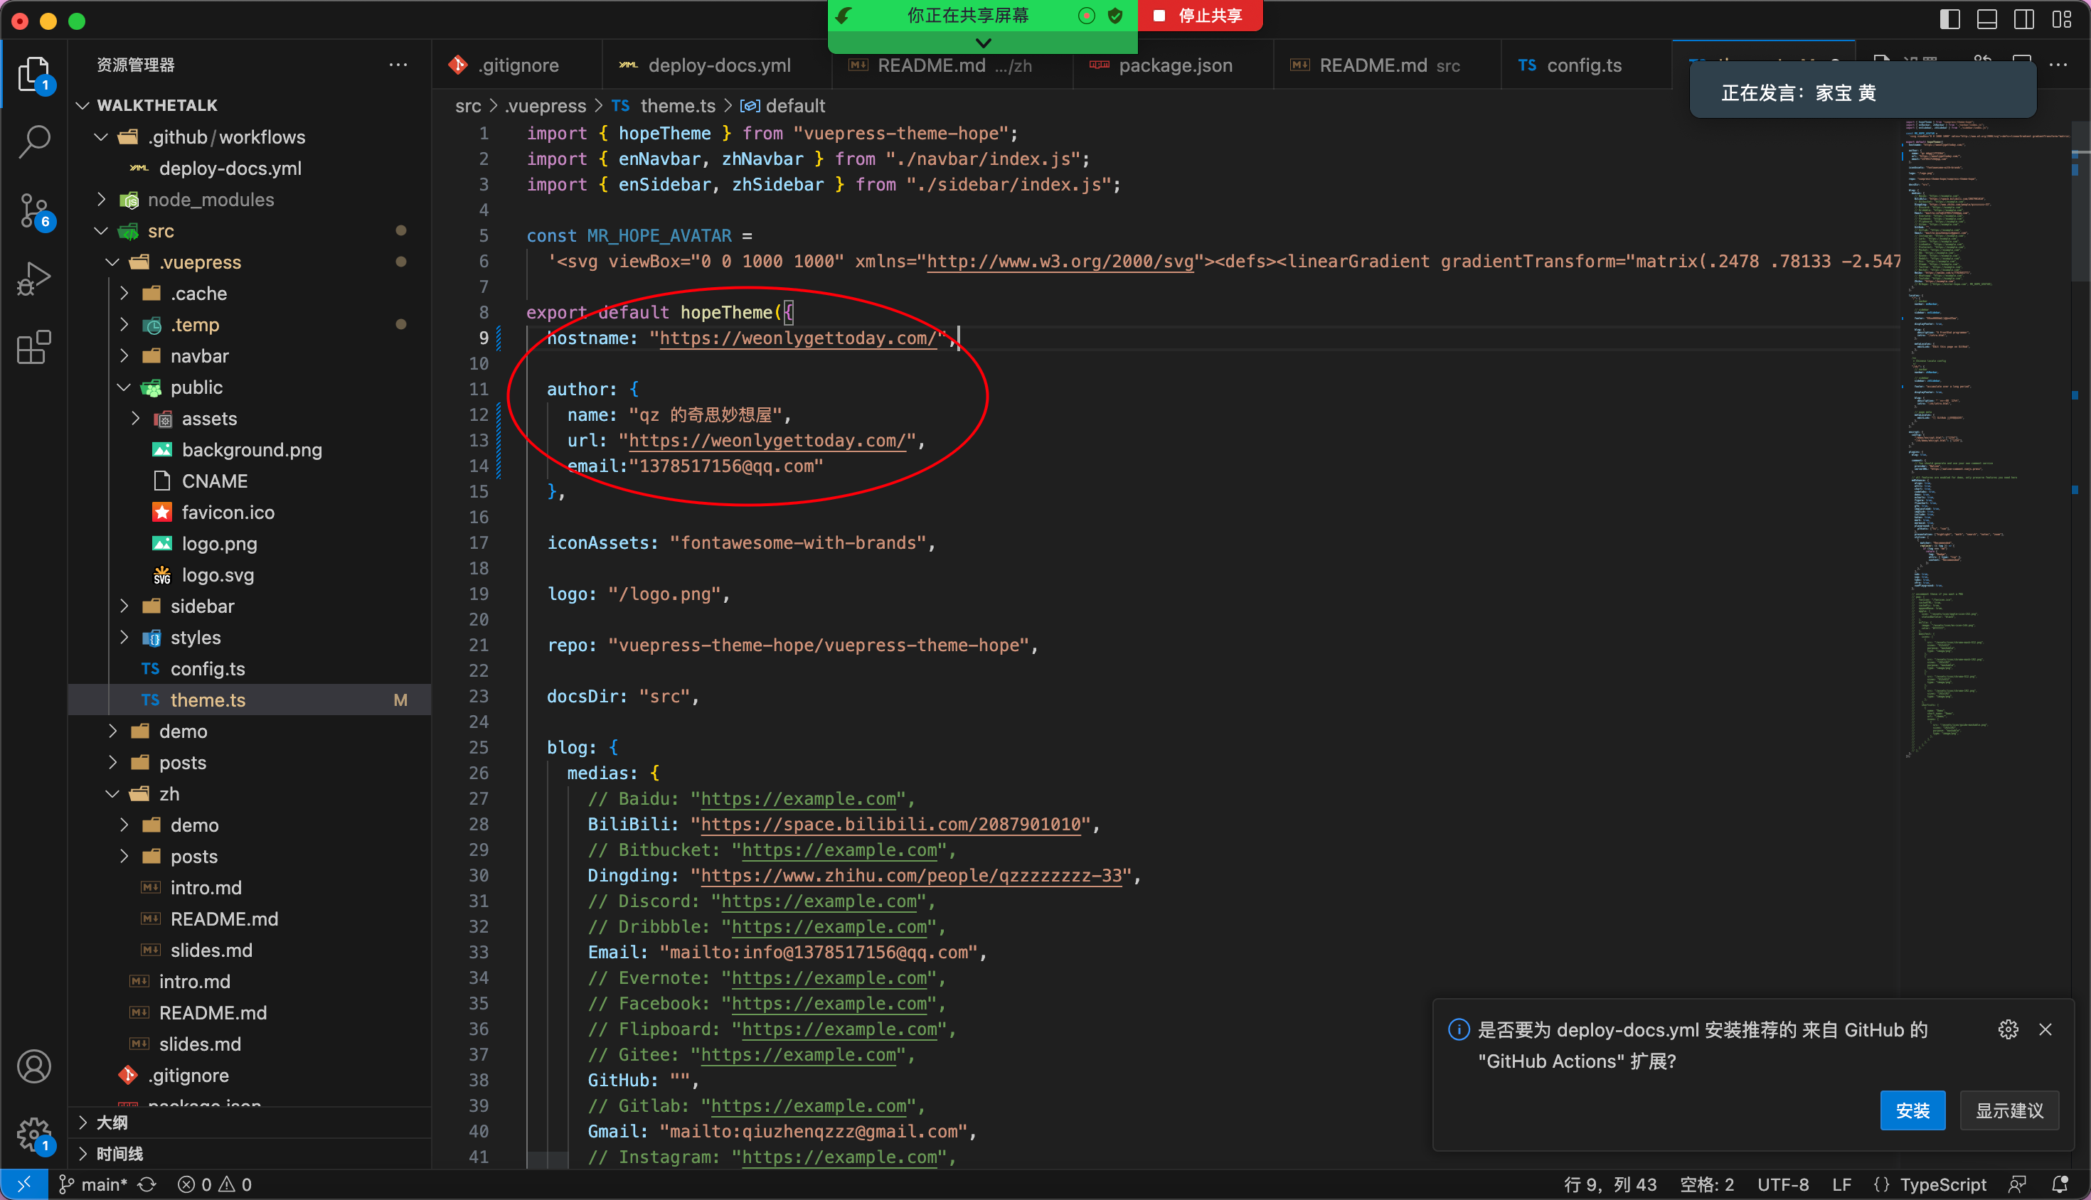
Task: Click the remote window icon in status bar
Action: [23, 1184]
